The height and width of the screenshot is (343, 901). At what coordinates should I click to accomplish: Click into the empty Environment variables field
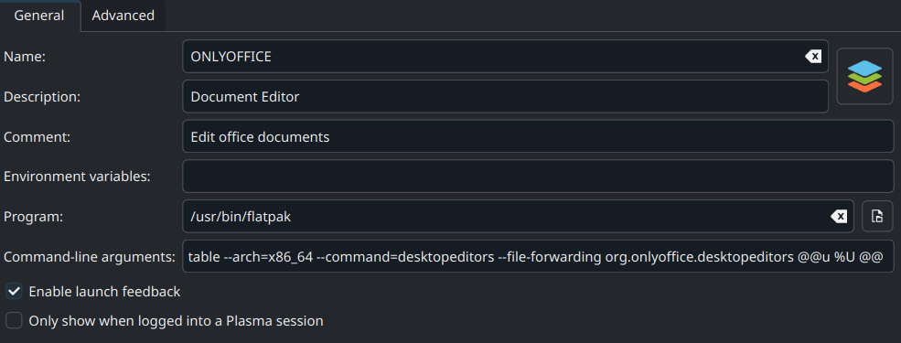[x=538, y=177]
